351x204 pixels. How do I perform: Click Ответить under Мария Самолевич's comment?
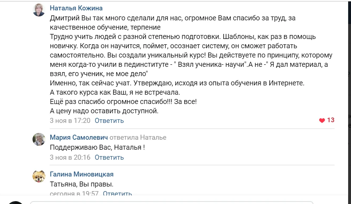pyautogui.click(x=109, y=158)
